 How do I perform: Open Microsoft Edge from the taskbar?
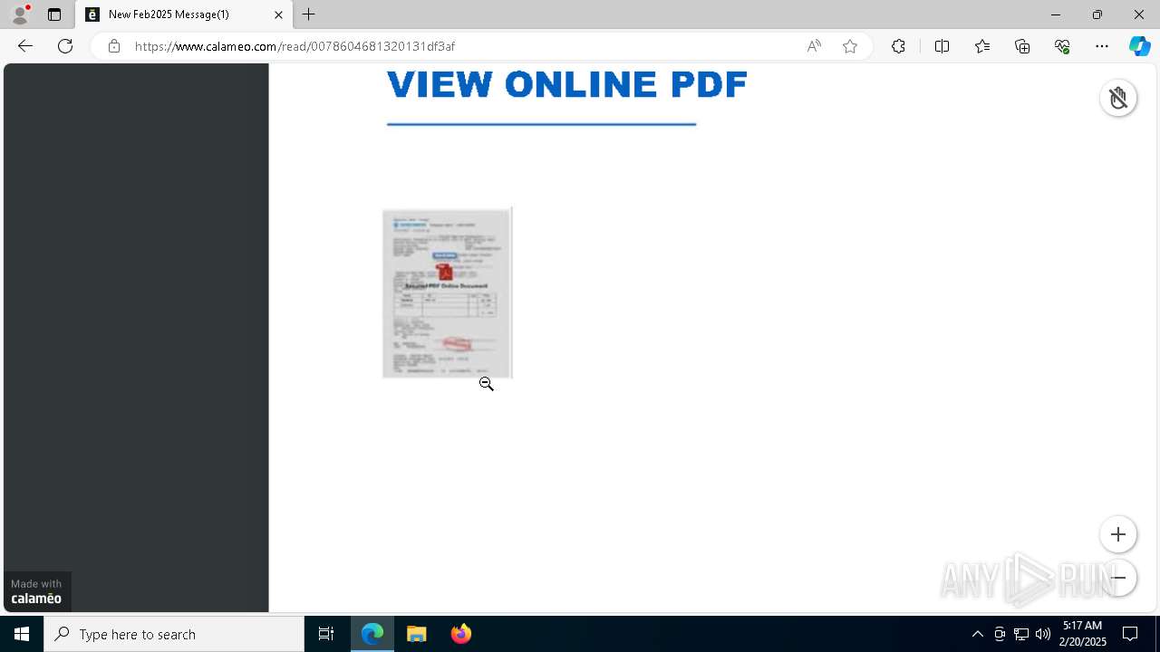point(372,634)
